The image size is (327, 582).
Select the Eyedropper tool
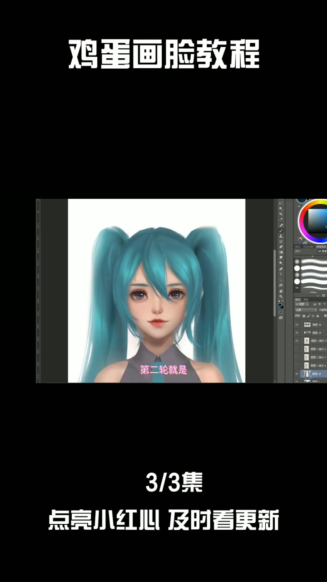pos(281,219)
